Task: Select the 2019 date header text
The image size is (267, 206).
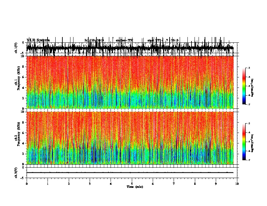Action: pos(94,40)
